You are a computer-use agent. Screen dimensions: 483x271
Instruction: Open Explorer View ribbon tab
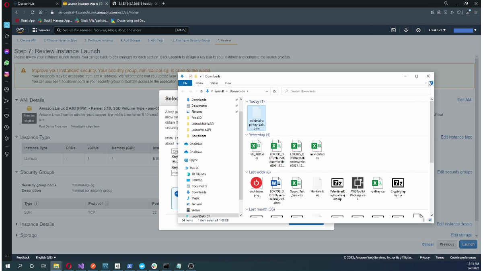click(x=228, y=83)
